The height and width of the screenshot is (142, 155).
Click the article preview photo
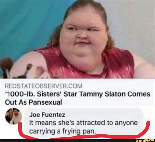point(77,39)
